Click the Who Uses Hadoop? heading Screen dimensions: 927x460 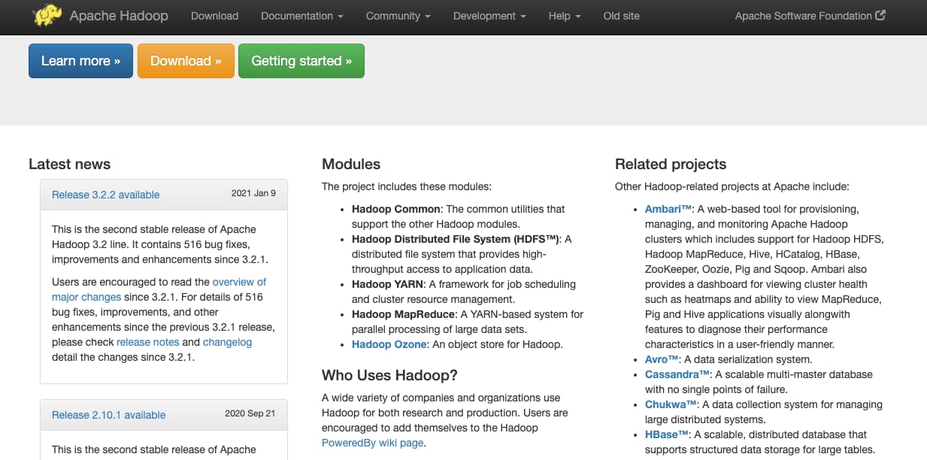(389, 375)
